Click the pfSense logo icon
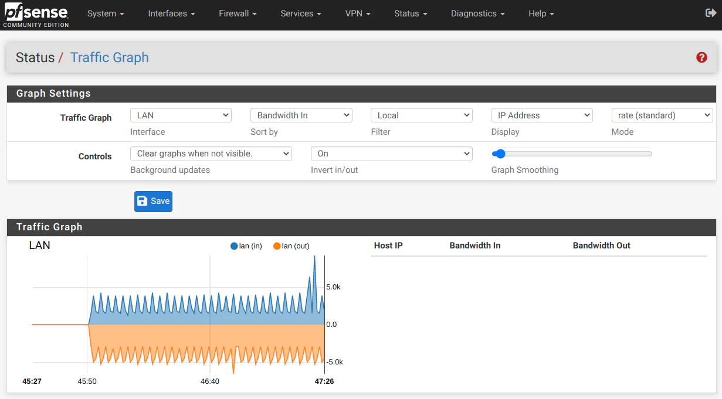 (36, 14)
